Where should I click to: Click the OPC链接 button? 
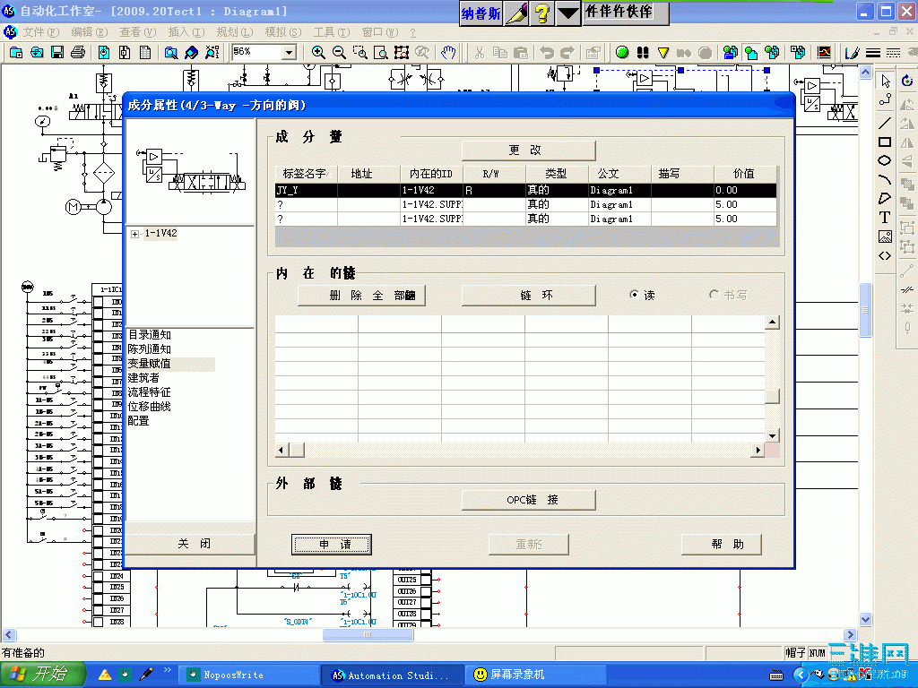pos(529,500)
